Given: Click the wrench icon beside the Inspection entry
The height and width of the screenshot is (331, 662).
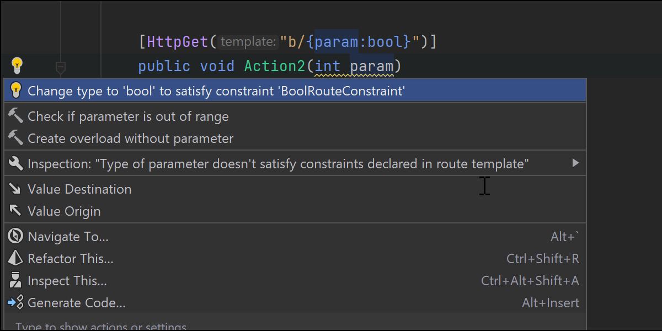Looking at the screenshot, I should click(15, 163).
